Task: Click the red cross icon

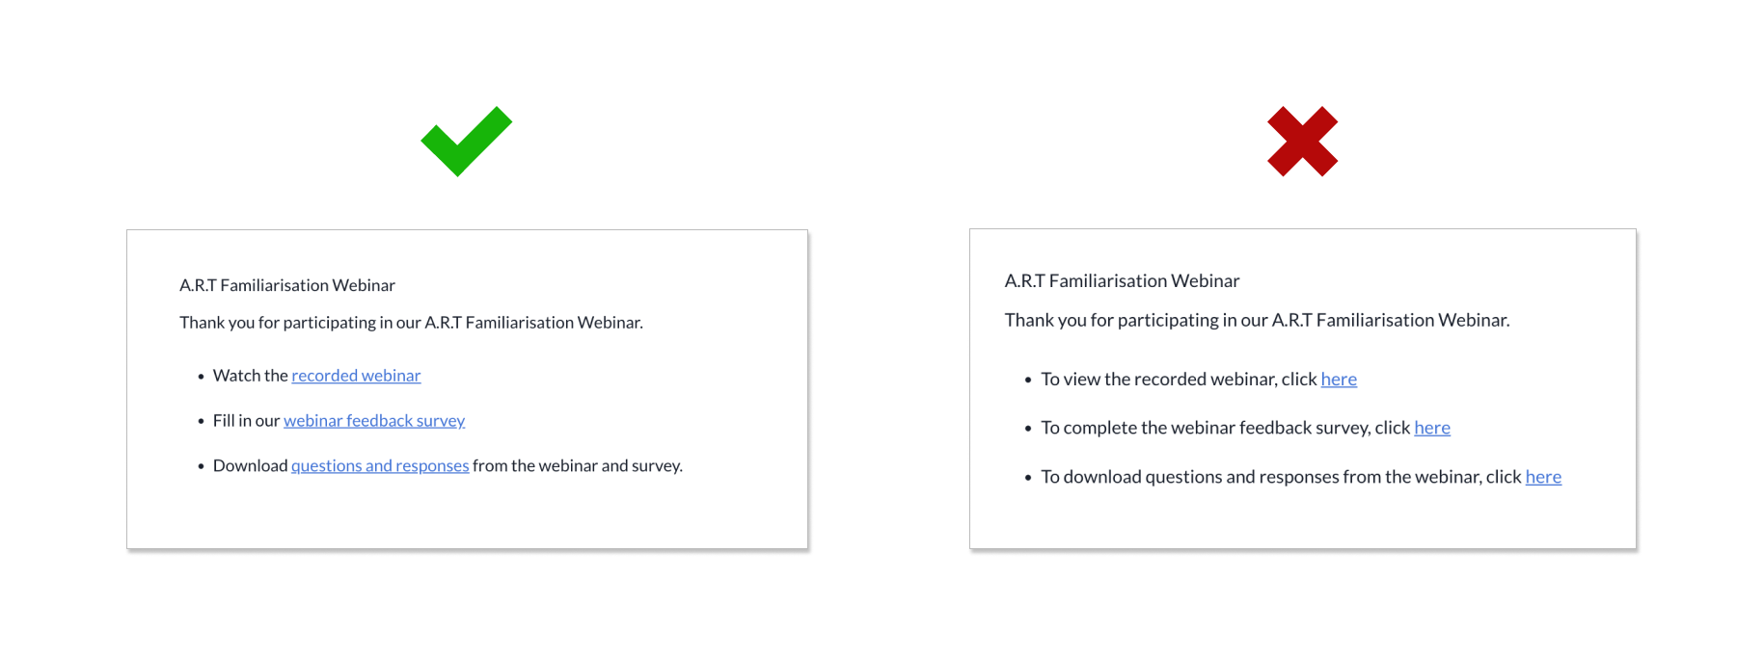Action: click(x=1302, y=141)
